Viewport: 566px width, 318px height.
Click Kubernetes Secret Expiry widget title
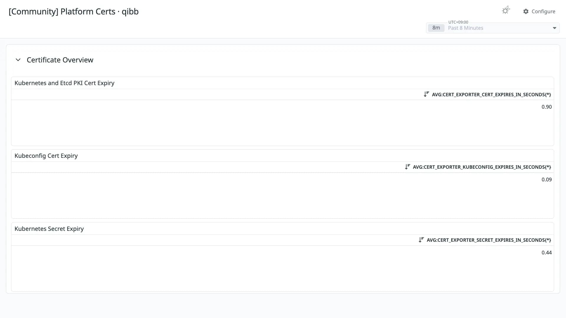(x=49, y=229)
